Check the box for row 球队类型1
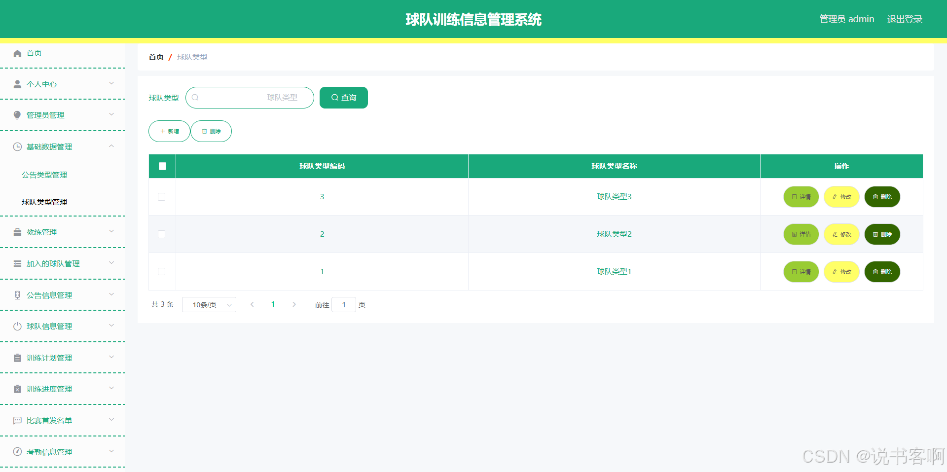 click(x=161, y=272)
